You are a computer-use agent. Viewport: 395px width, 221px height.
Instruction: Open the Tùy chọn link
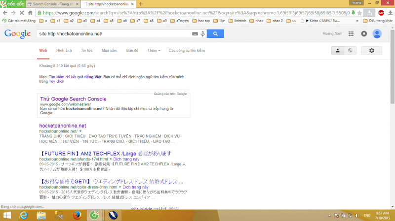56,81
